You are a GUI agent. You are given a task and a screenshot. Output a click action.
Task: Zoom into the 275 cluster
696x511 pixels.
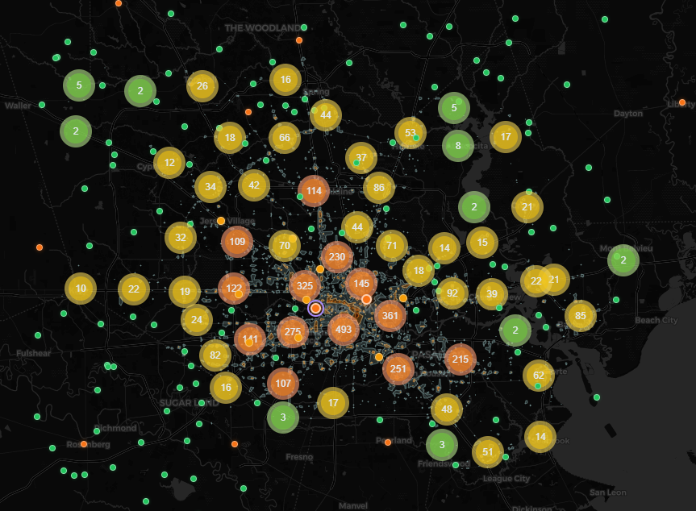click(x=293, y=332)
